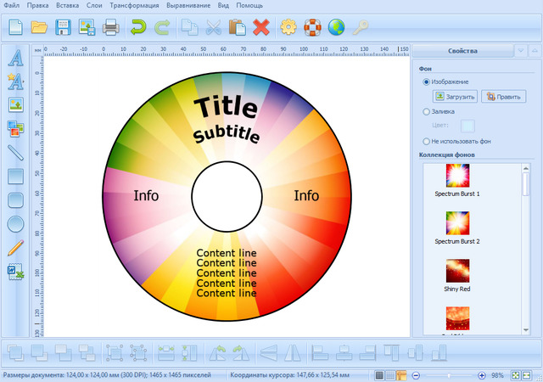
Task: Select the Circle shape tool
Action: click(x=15, y=224)
